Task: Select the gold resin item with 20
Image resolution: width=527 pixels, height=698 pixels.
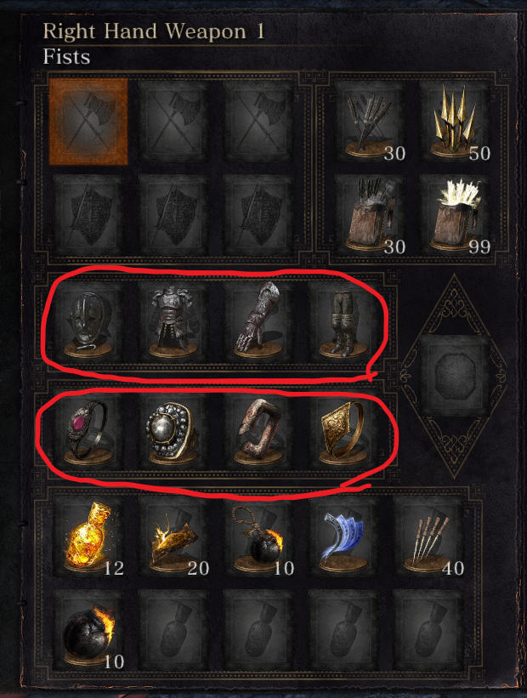Action: click(173, 536)
